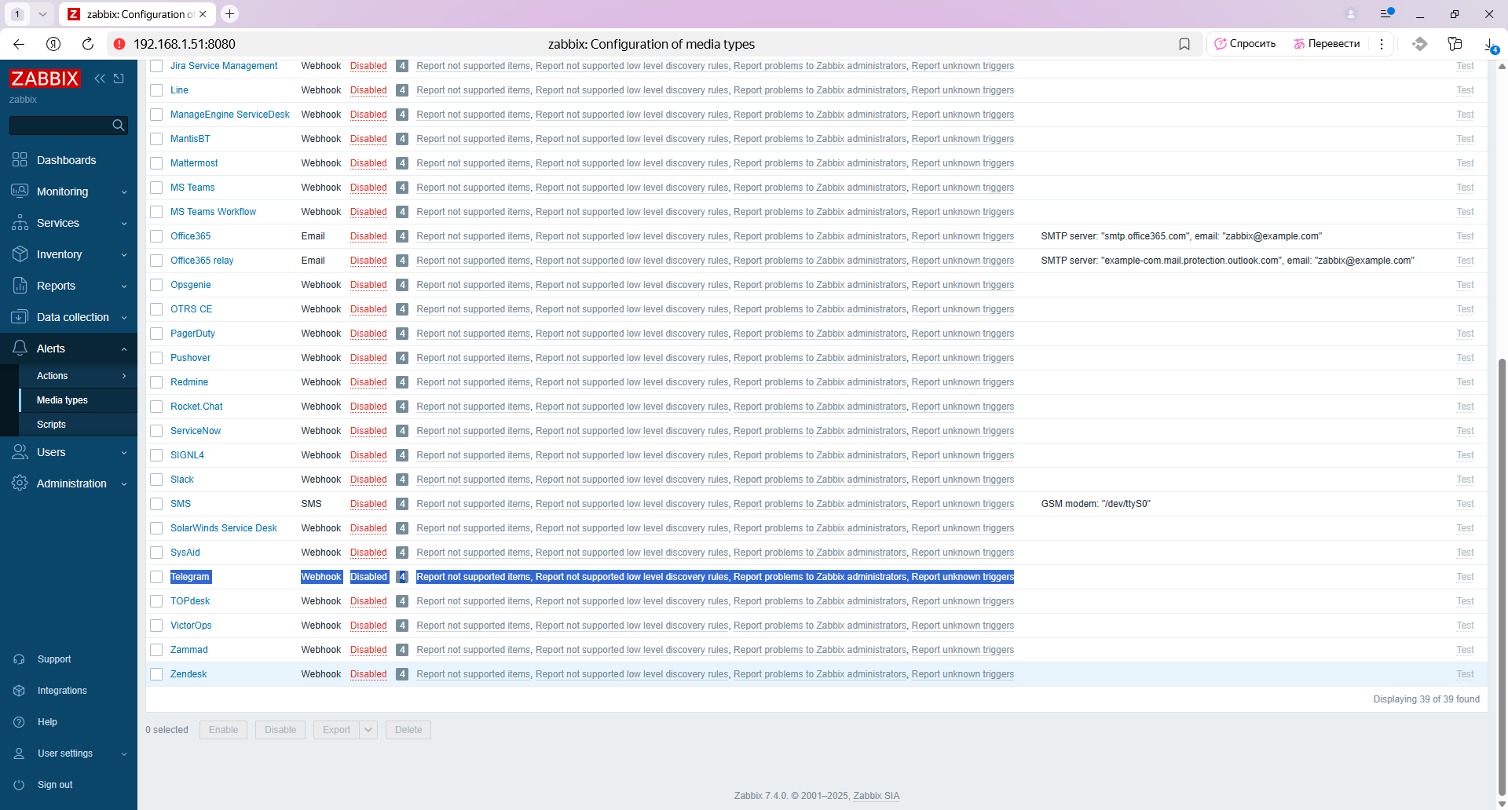Image resolution: width=1508 pixels, height=810 pixels.
Task: Tick the checkbox for Slack
Action: pos(156,480)
